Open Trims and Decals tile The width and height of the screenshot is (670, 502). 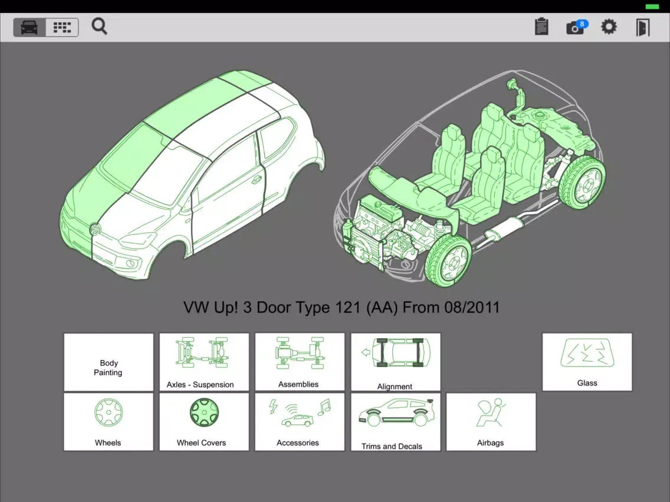click(396, 422)
